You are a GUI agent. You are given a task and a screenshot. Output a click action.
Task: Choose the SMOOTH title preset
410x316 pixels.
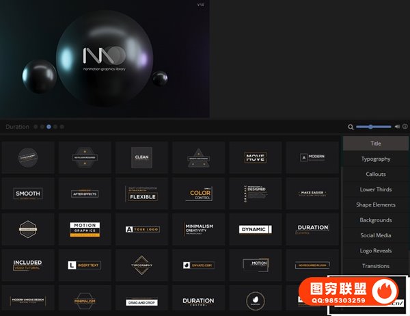click(28, 194)
